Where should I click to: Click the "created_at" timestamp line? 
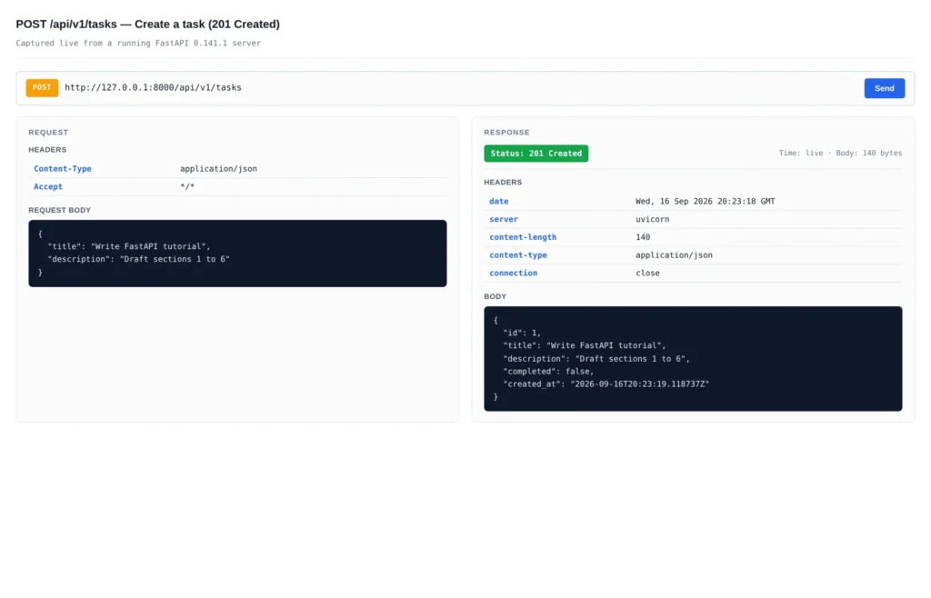click(x=606, y=384)
